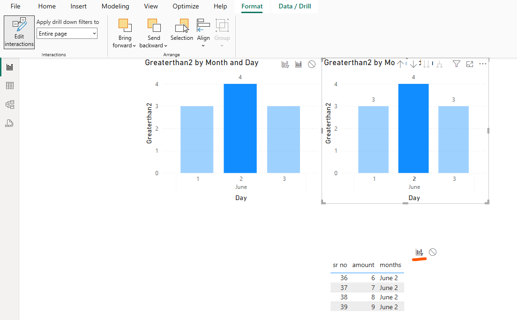Open Report view in the sidebar
The width and height of the screenshot is (517, 320).
point(10,67)
